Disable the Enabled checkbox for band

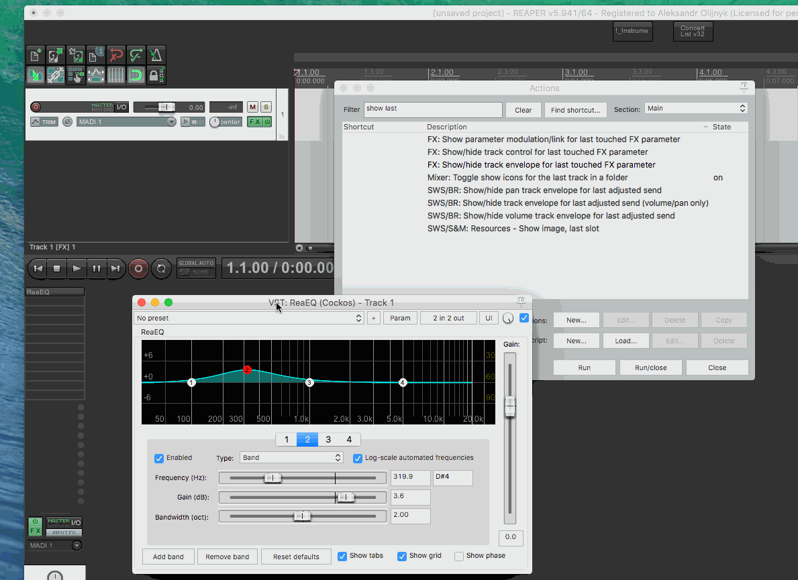click(x=159, y=458)
